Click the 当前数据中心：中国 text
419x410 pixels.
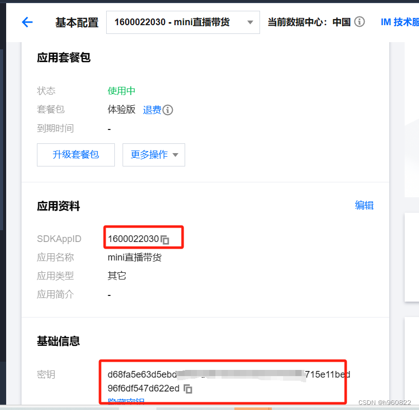309,22
